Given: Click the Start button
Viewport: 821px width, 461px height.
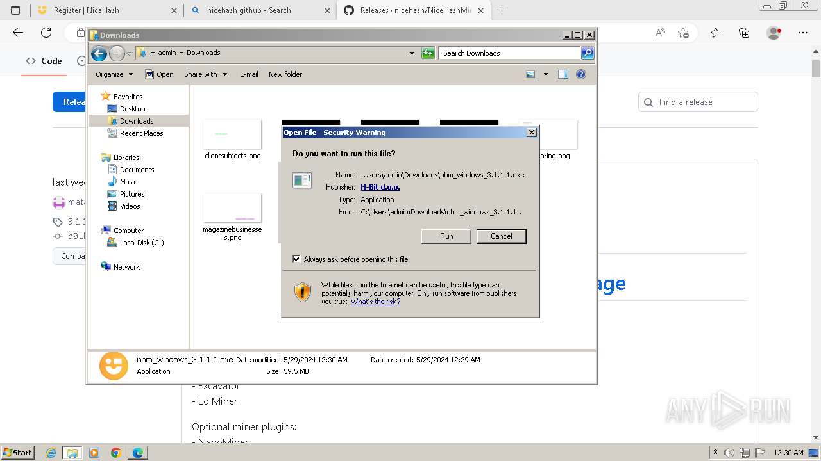Looking at the screenshot, I should point(17,453).
